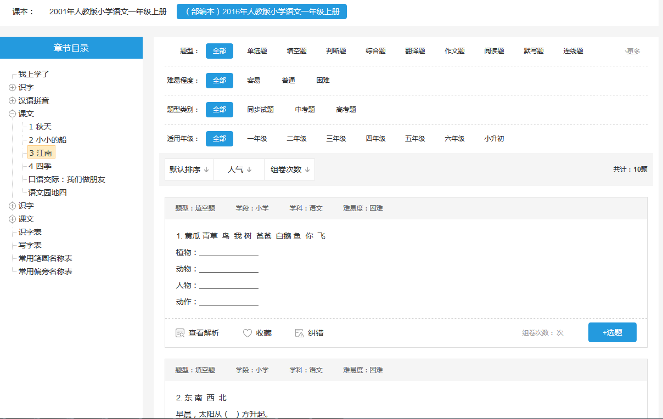Add question 1 with +选题 button
The height and width of the screenshot is (419, 663).
613,332
